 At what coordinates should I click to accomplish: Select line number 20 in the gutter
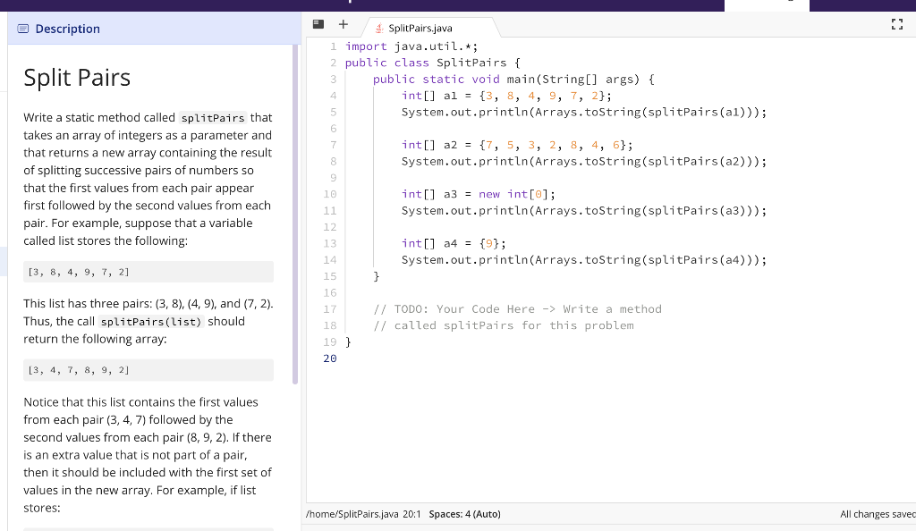coord(330,358)
